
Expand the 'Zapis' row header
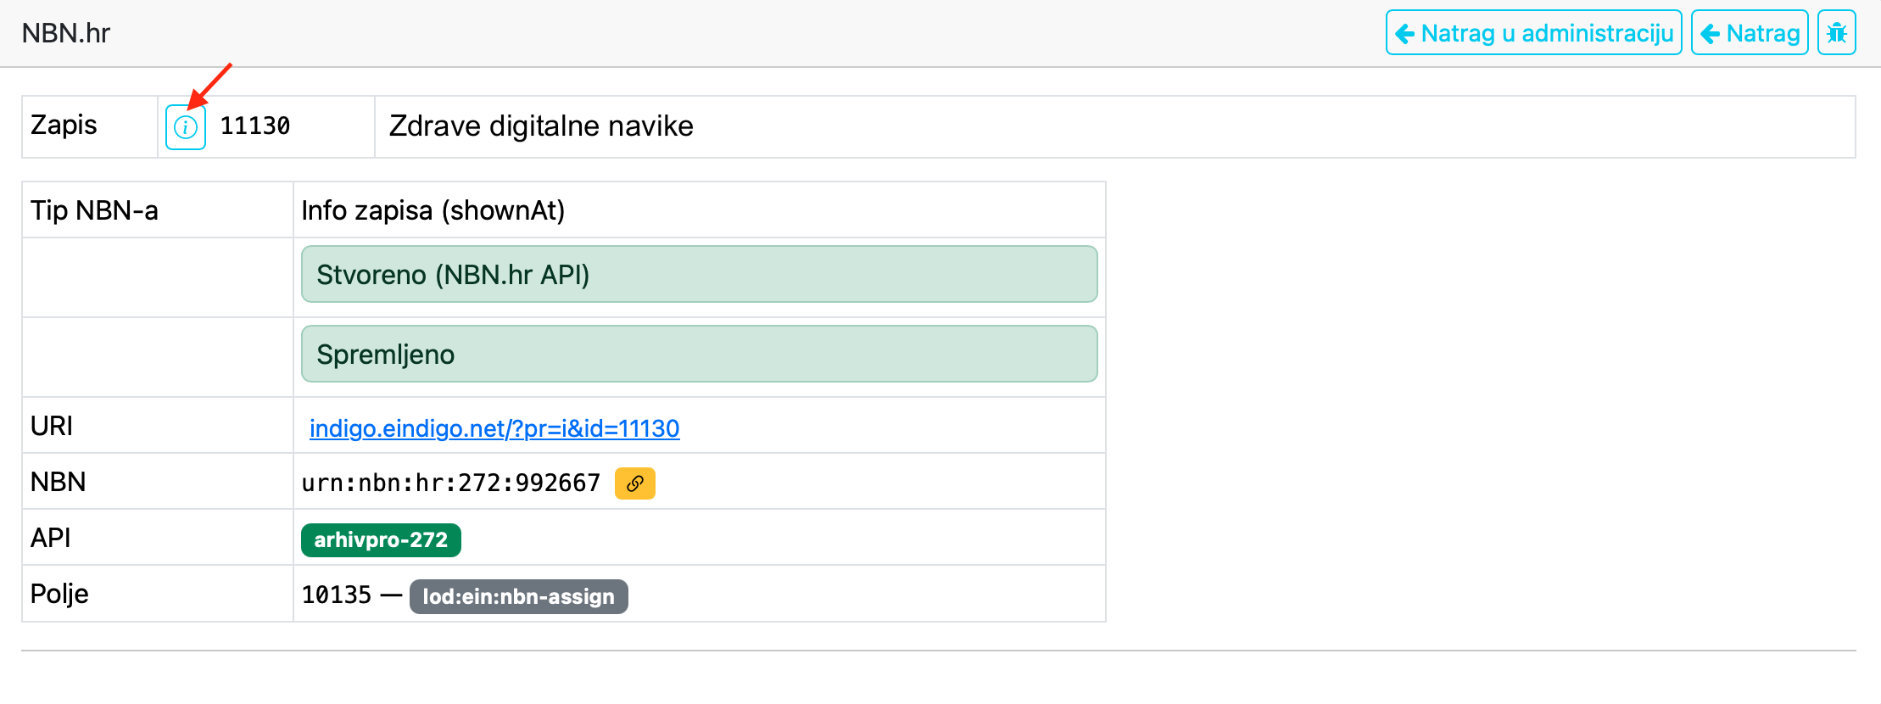[63, 126]
